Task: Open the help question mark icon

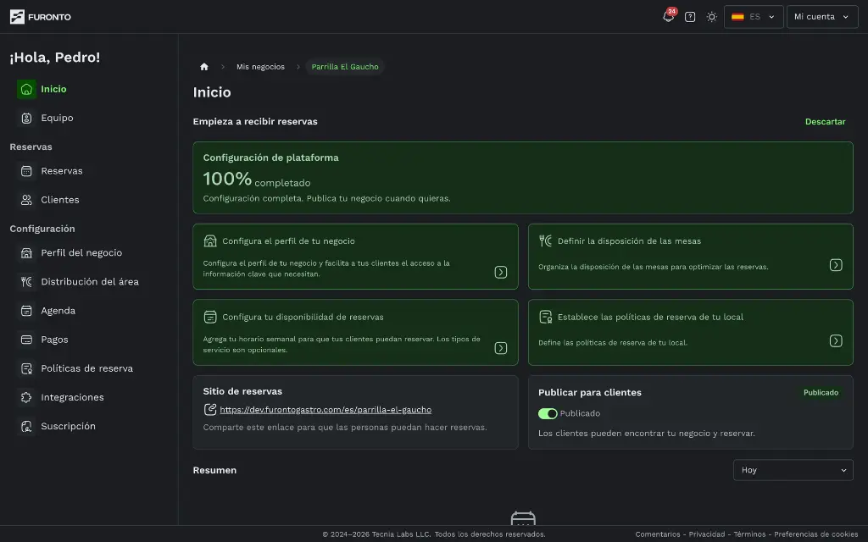Action: point(690,17)
